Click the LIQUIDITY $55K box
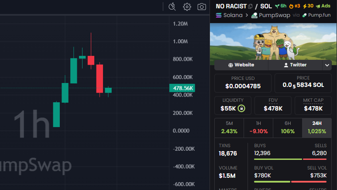This screenshot has width=337, height=190. [233, 105]
